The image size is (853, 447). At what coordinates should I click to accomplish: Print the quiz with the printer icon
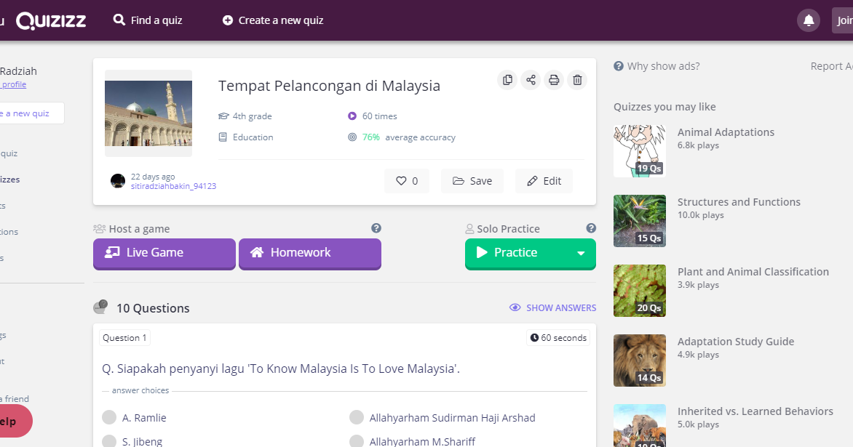coord(554,80)
